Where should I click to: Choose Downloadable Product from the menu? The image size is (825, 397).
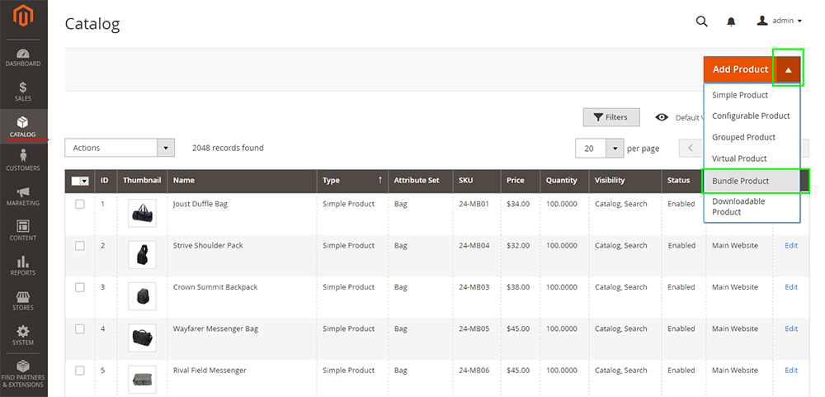pyautogui.click(x=752, y=206)
